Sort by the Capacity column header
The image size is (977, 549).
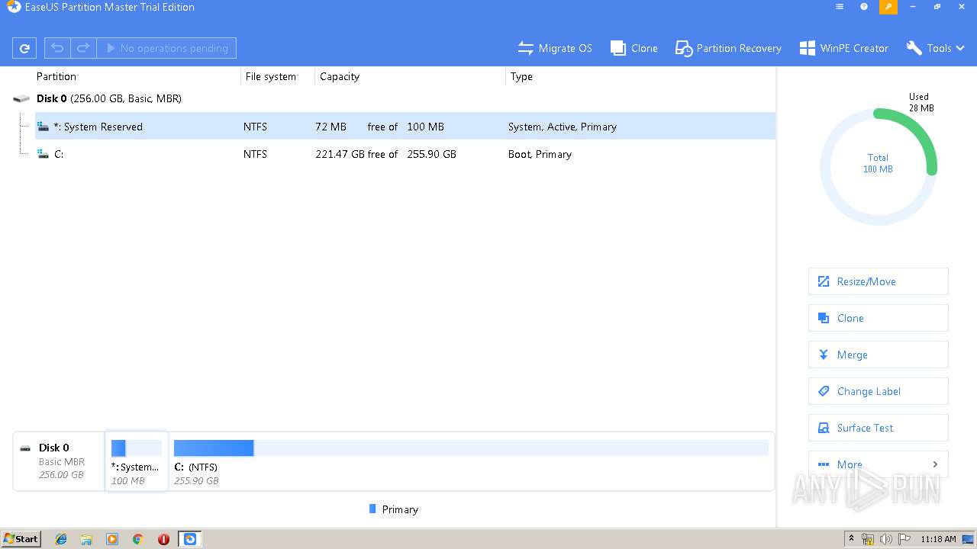coord(340,76)
